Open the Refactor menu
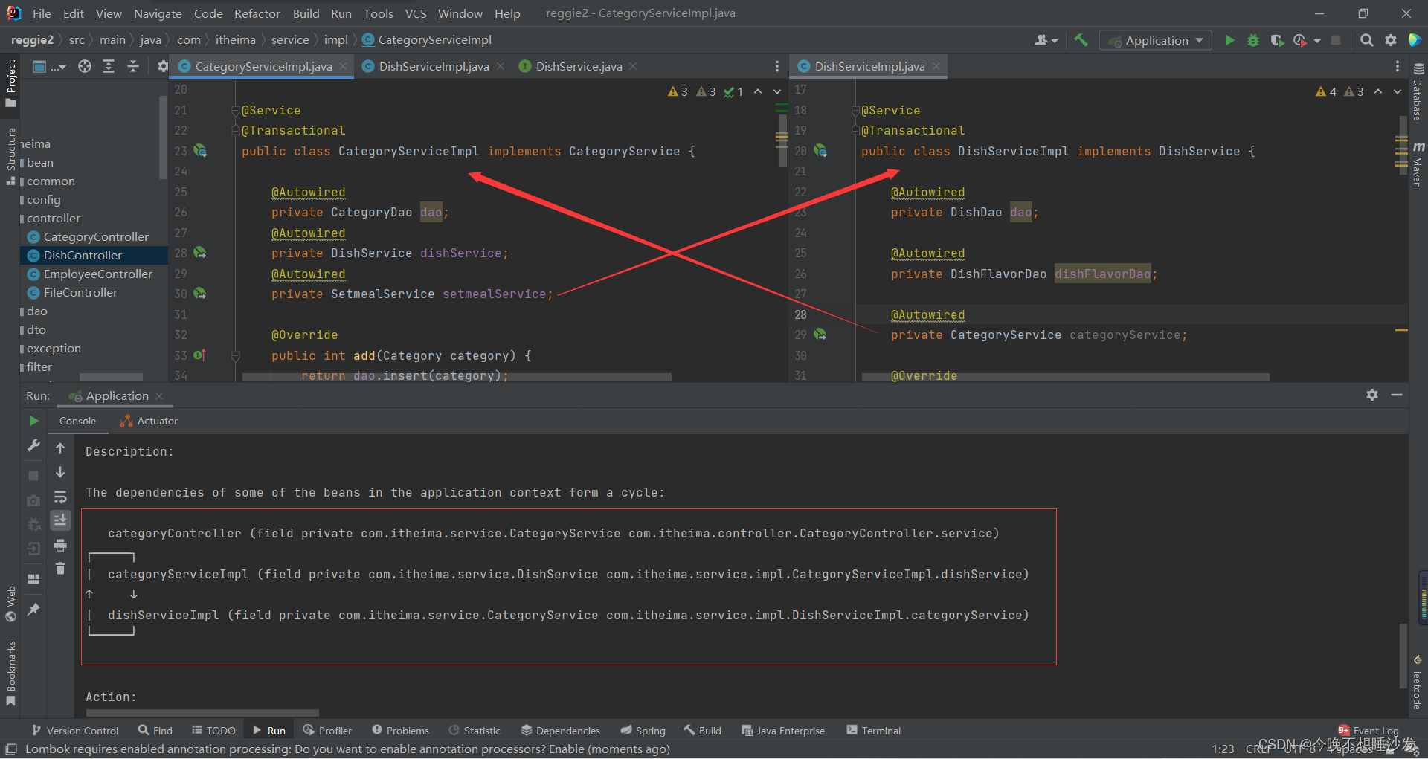Screen dimensions: 1428x759 [257, 13]
